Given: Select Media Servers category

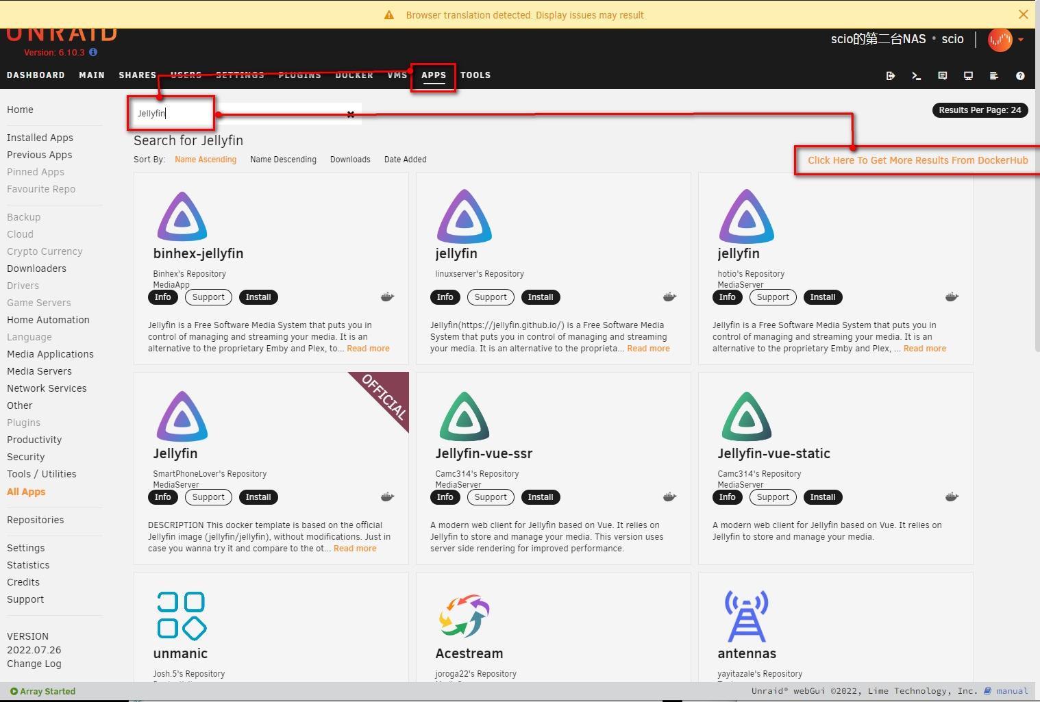Looking at the screenshot, I should tap(39, 371).
